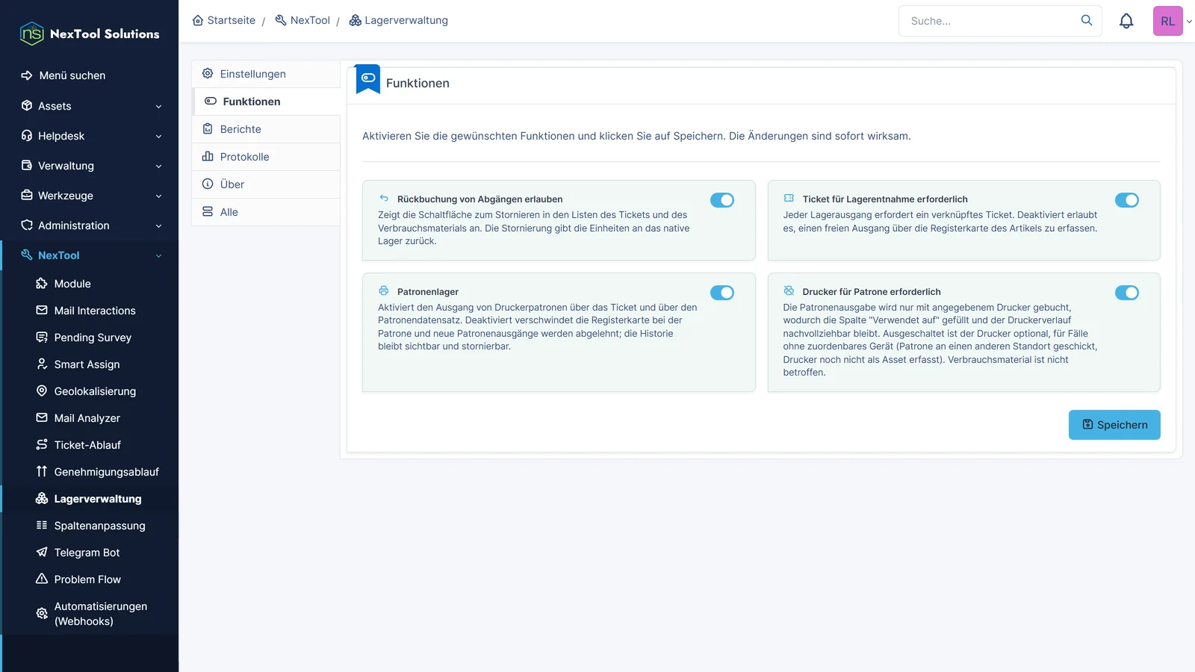
Task: Switch to the Protokolle tab
Action: [266, 157]
